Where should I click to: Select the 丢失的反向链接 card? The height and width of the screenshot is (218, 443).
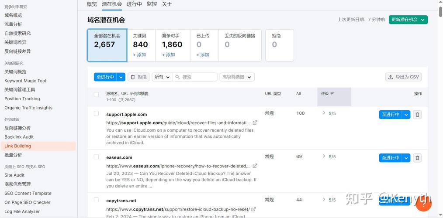pyautogui.click(x=240, y=45)
